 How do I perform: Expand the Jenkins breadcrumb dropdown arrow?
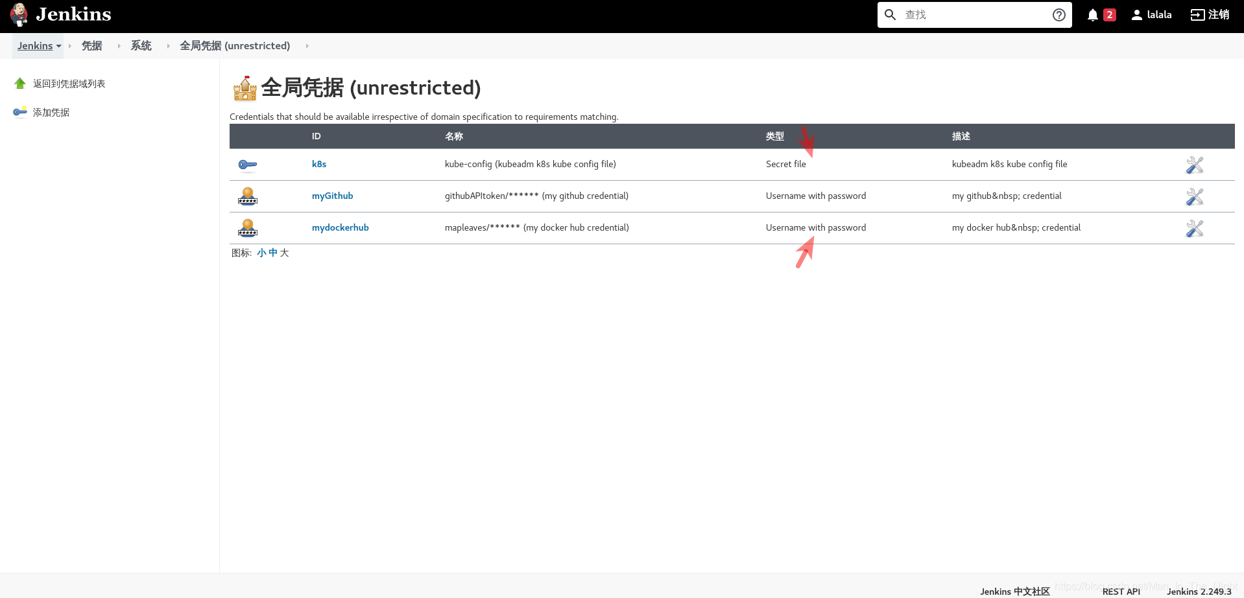(x=59, y=46)
